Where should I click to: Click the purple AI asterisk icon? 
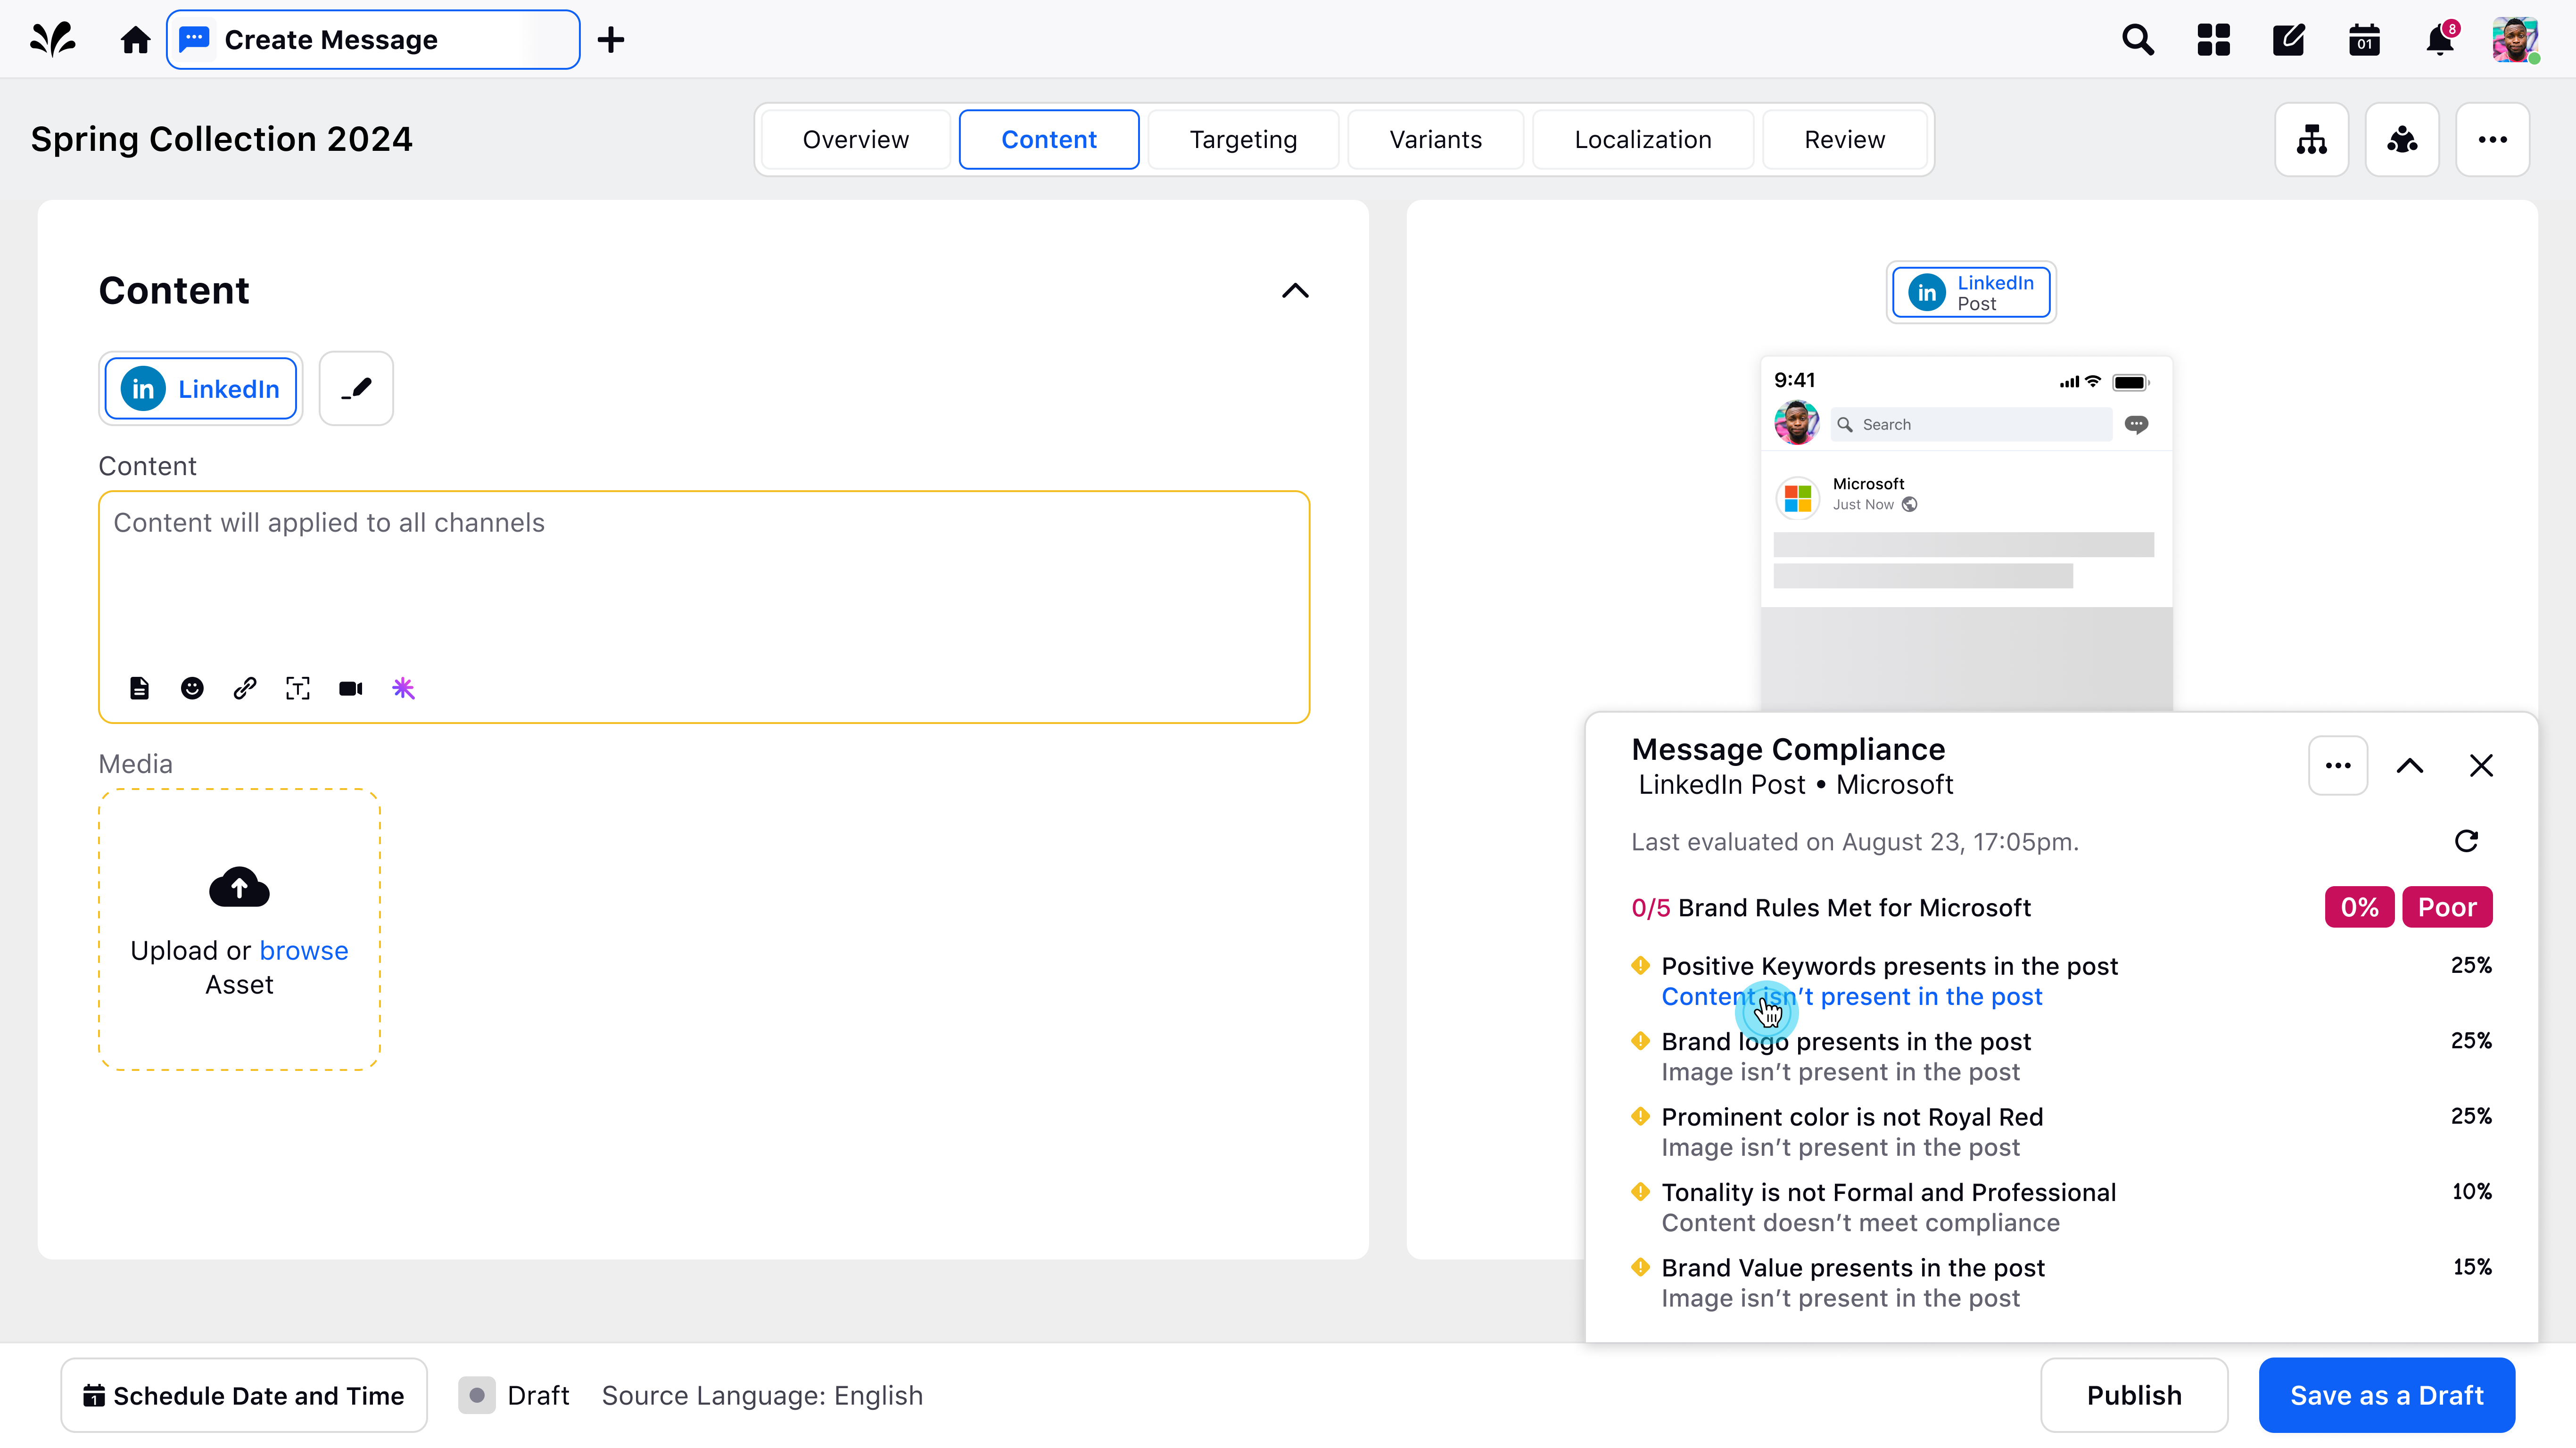(403, 688)
